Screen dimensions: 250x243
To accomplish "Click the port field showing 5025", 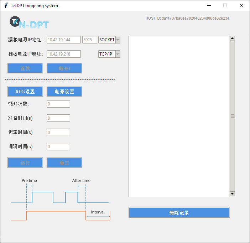I will point(89,40).
